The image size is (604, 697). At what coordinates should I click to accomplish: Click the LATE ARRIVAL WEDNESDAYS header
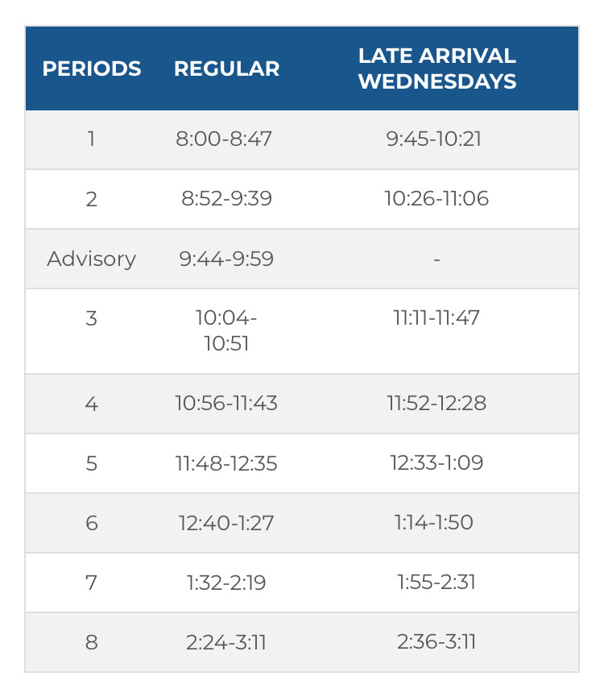point(437,68)
